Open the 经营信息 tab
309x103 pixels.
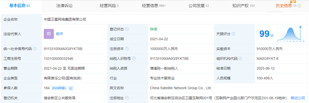(154, 6)
